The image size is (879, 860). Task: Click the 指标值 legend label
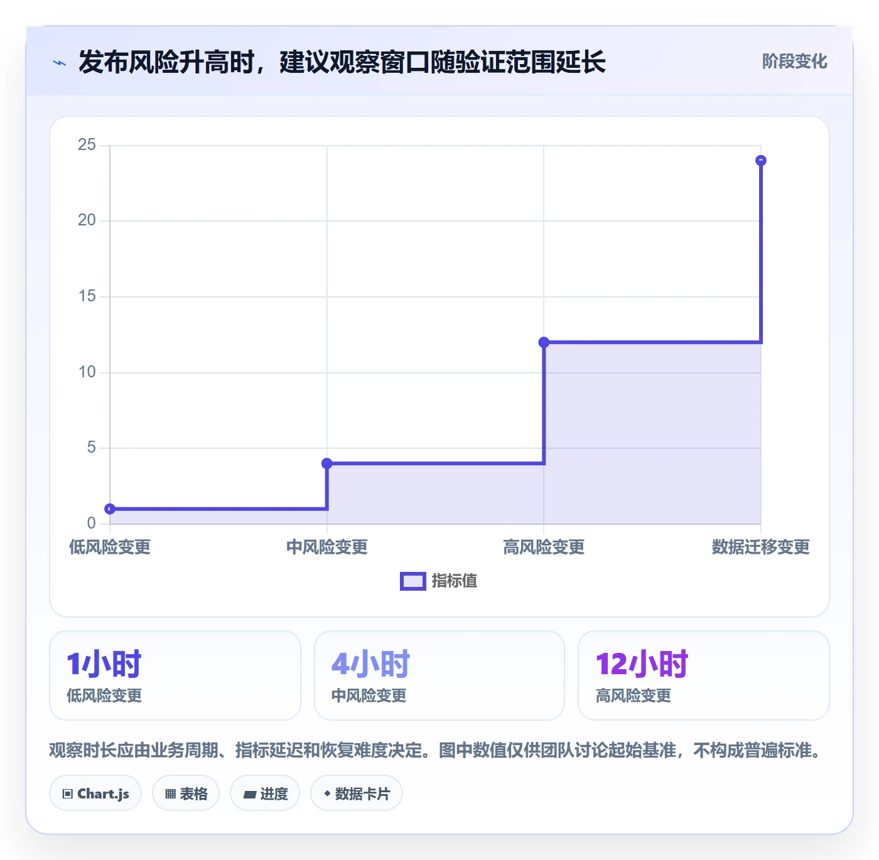[x=455, y=581]
